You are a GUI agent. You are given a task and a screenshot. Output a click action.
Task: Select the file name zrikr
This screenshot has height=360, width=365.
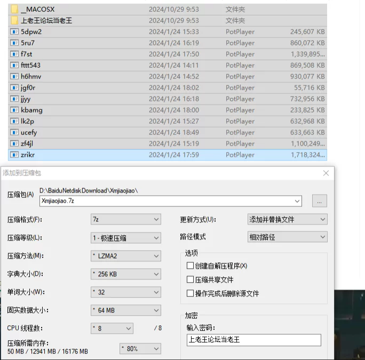pos(28,155)
